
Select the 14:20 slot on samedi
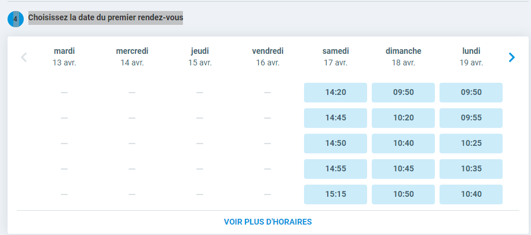click(x=335, y=92)
